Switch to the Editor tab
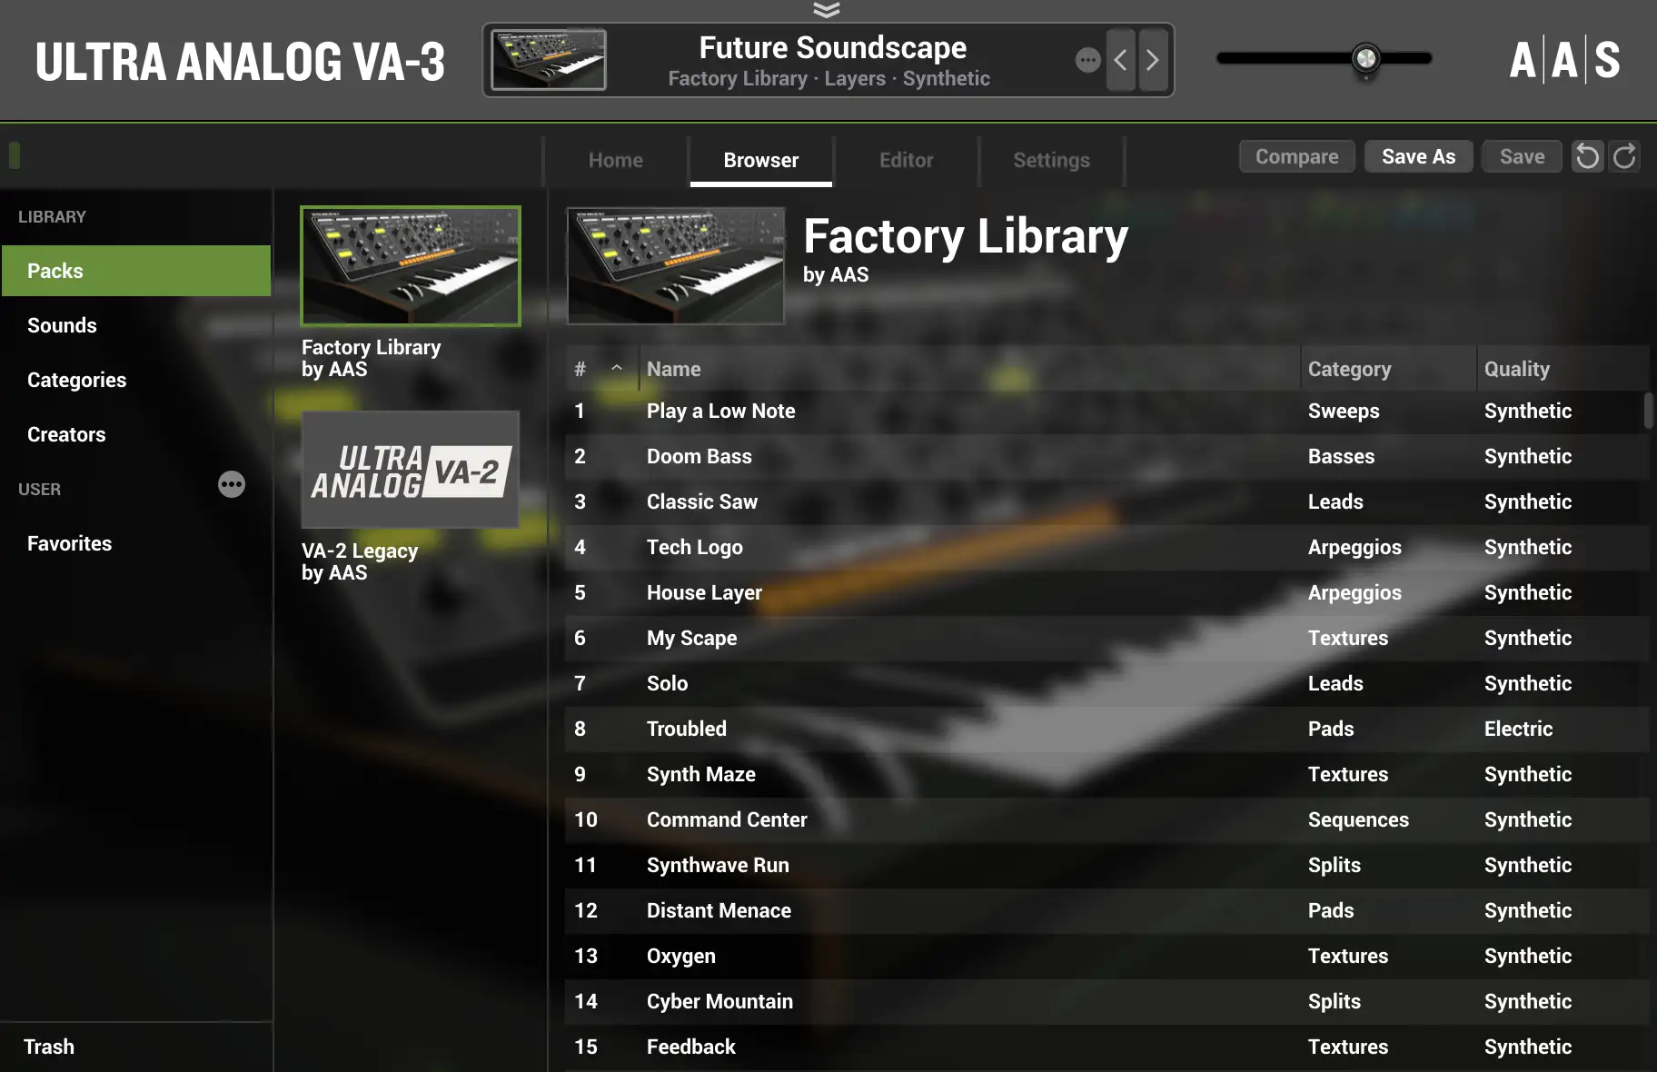Image resolution: width=1657 pixels, height=1072 pixels. [x=906, y=160]
